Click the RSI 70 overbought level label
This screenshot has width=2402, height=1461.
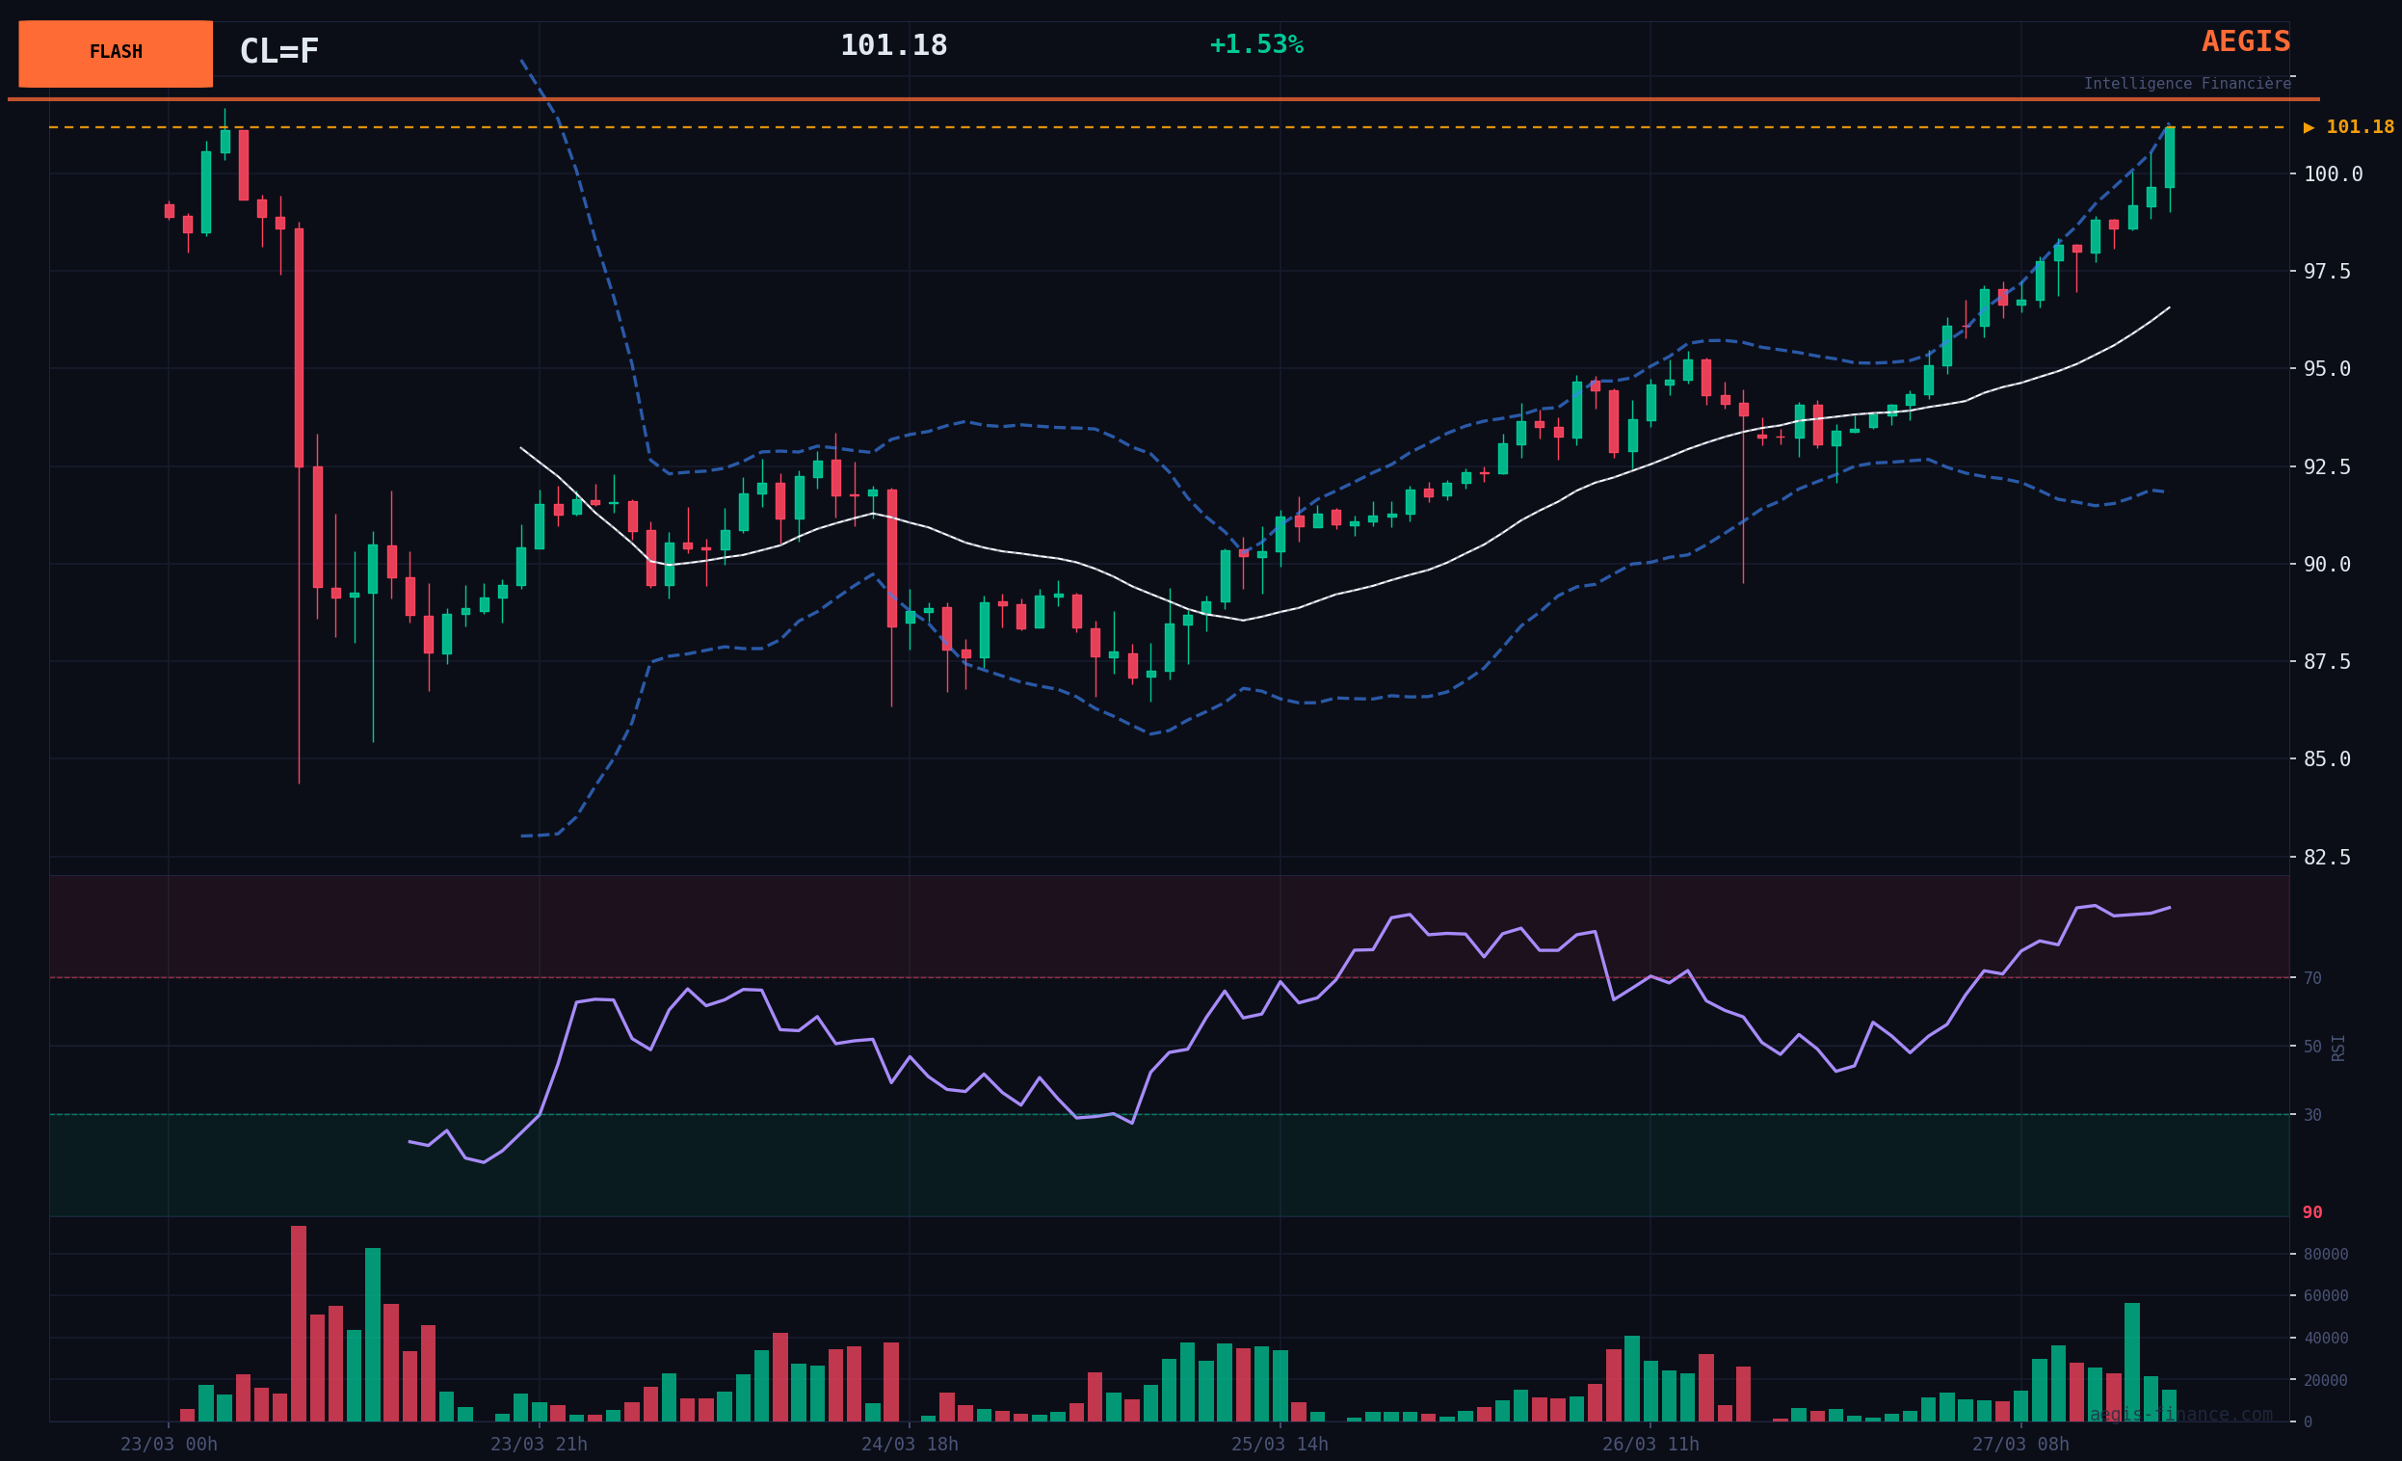coord(2312,978)
